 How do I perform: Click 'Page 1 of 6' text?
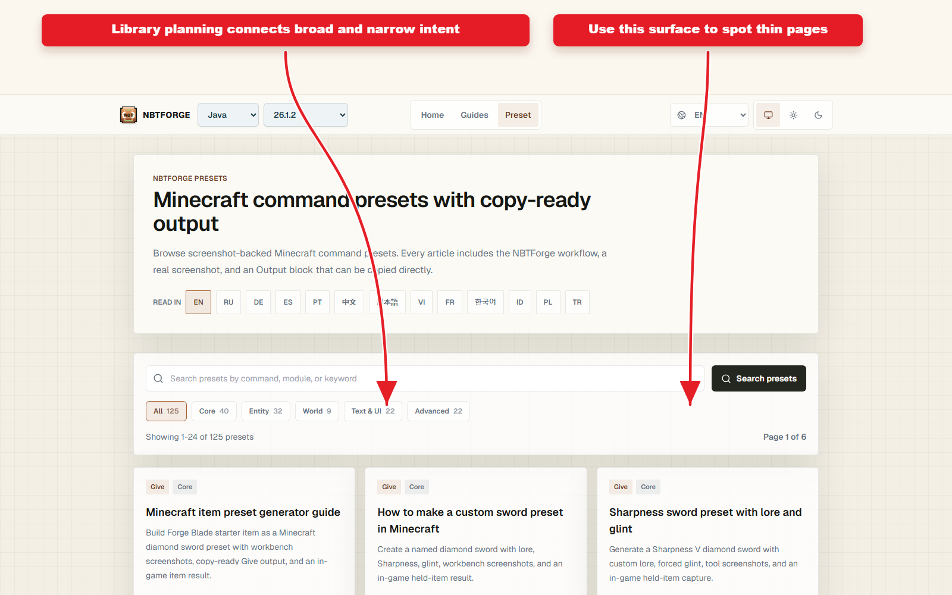[x=785, y=437]
